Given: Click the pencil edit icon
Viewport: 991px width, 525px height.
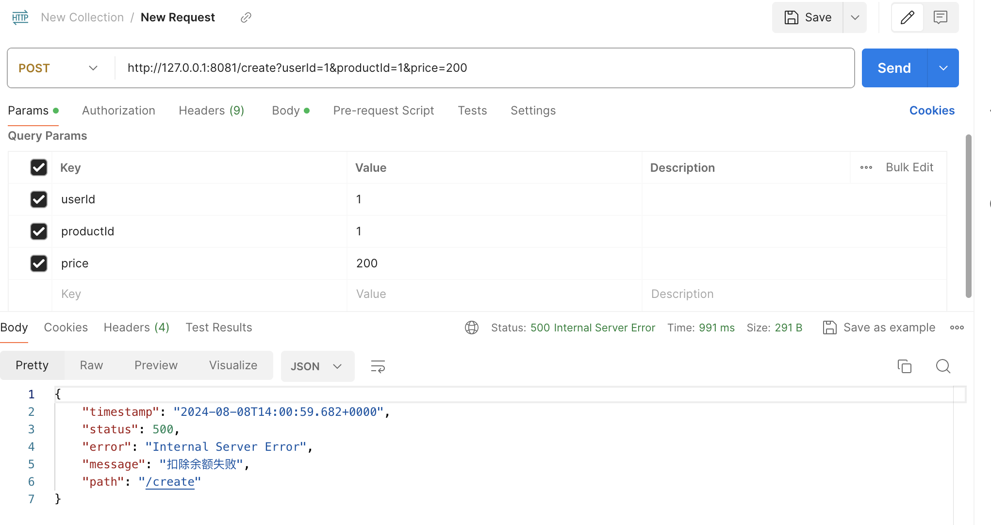Looking at the screenshot, I should 907,17.
